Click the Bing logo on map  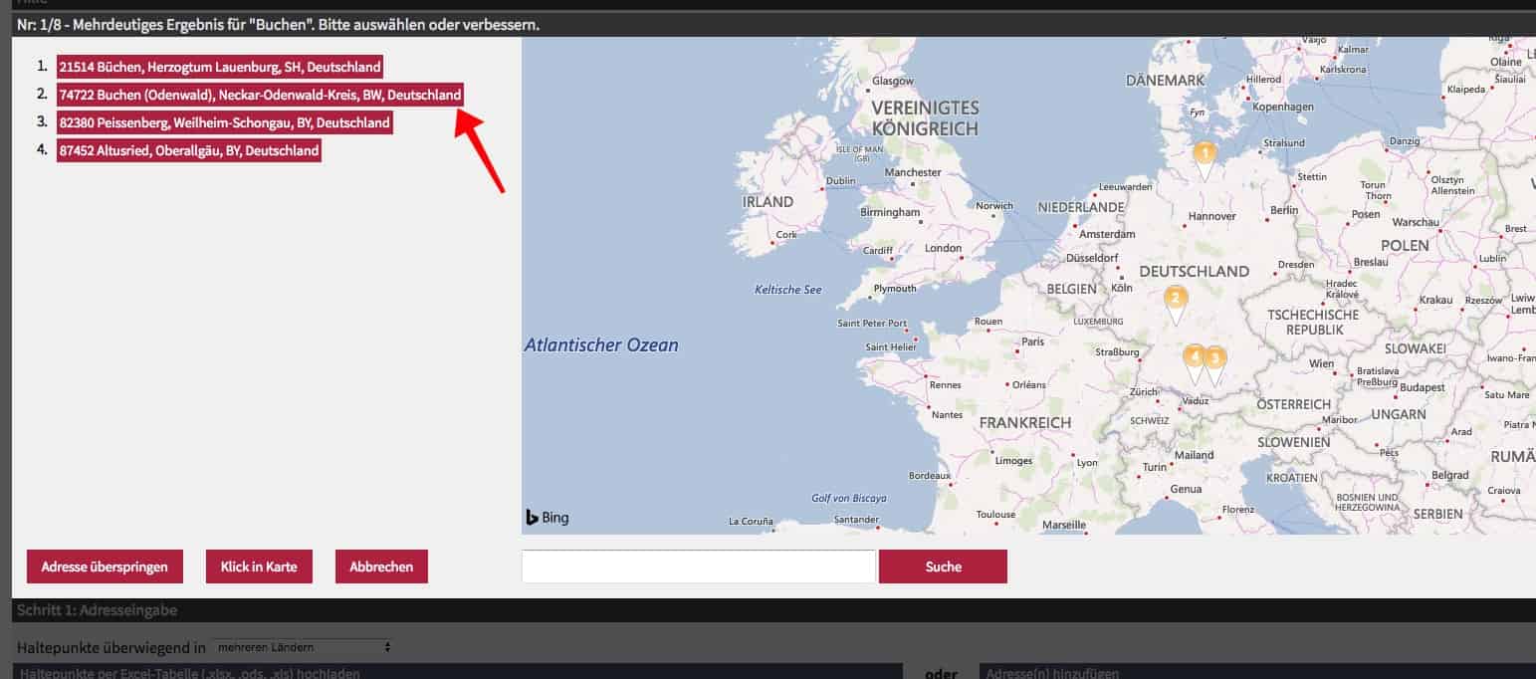[548, 517]
